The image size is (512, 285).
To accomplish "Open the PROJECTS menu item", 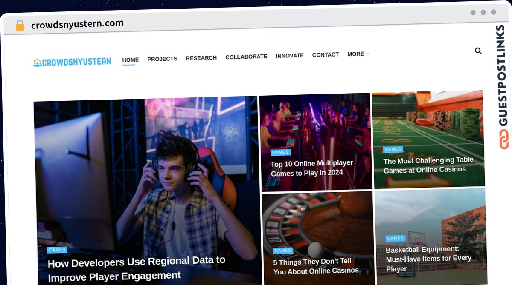I will tap(162, 59).
